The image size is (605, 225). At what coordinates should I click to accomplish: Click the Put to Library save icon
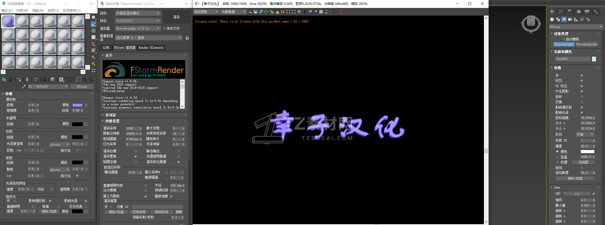coord(53,79)
